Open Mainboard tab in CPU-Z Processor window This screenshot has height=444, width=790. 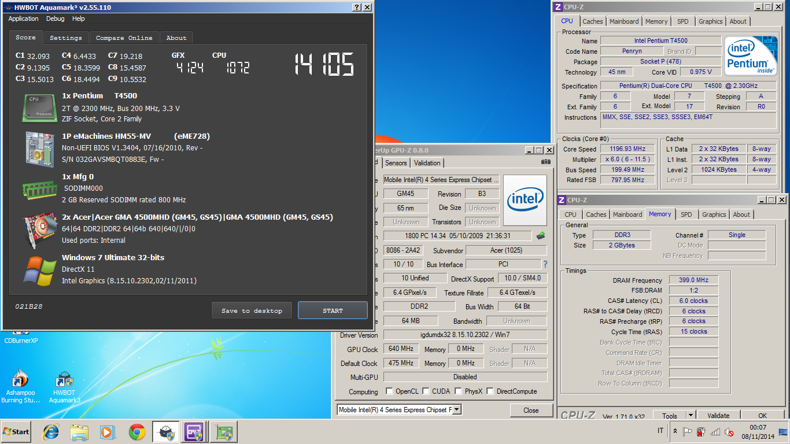(x=625, y=21)
